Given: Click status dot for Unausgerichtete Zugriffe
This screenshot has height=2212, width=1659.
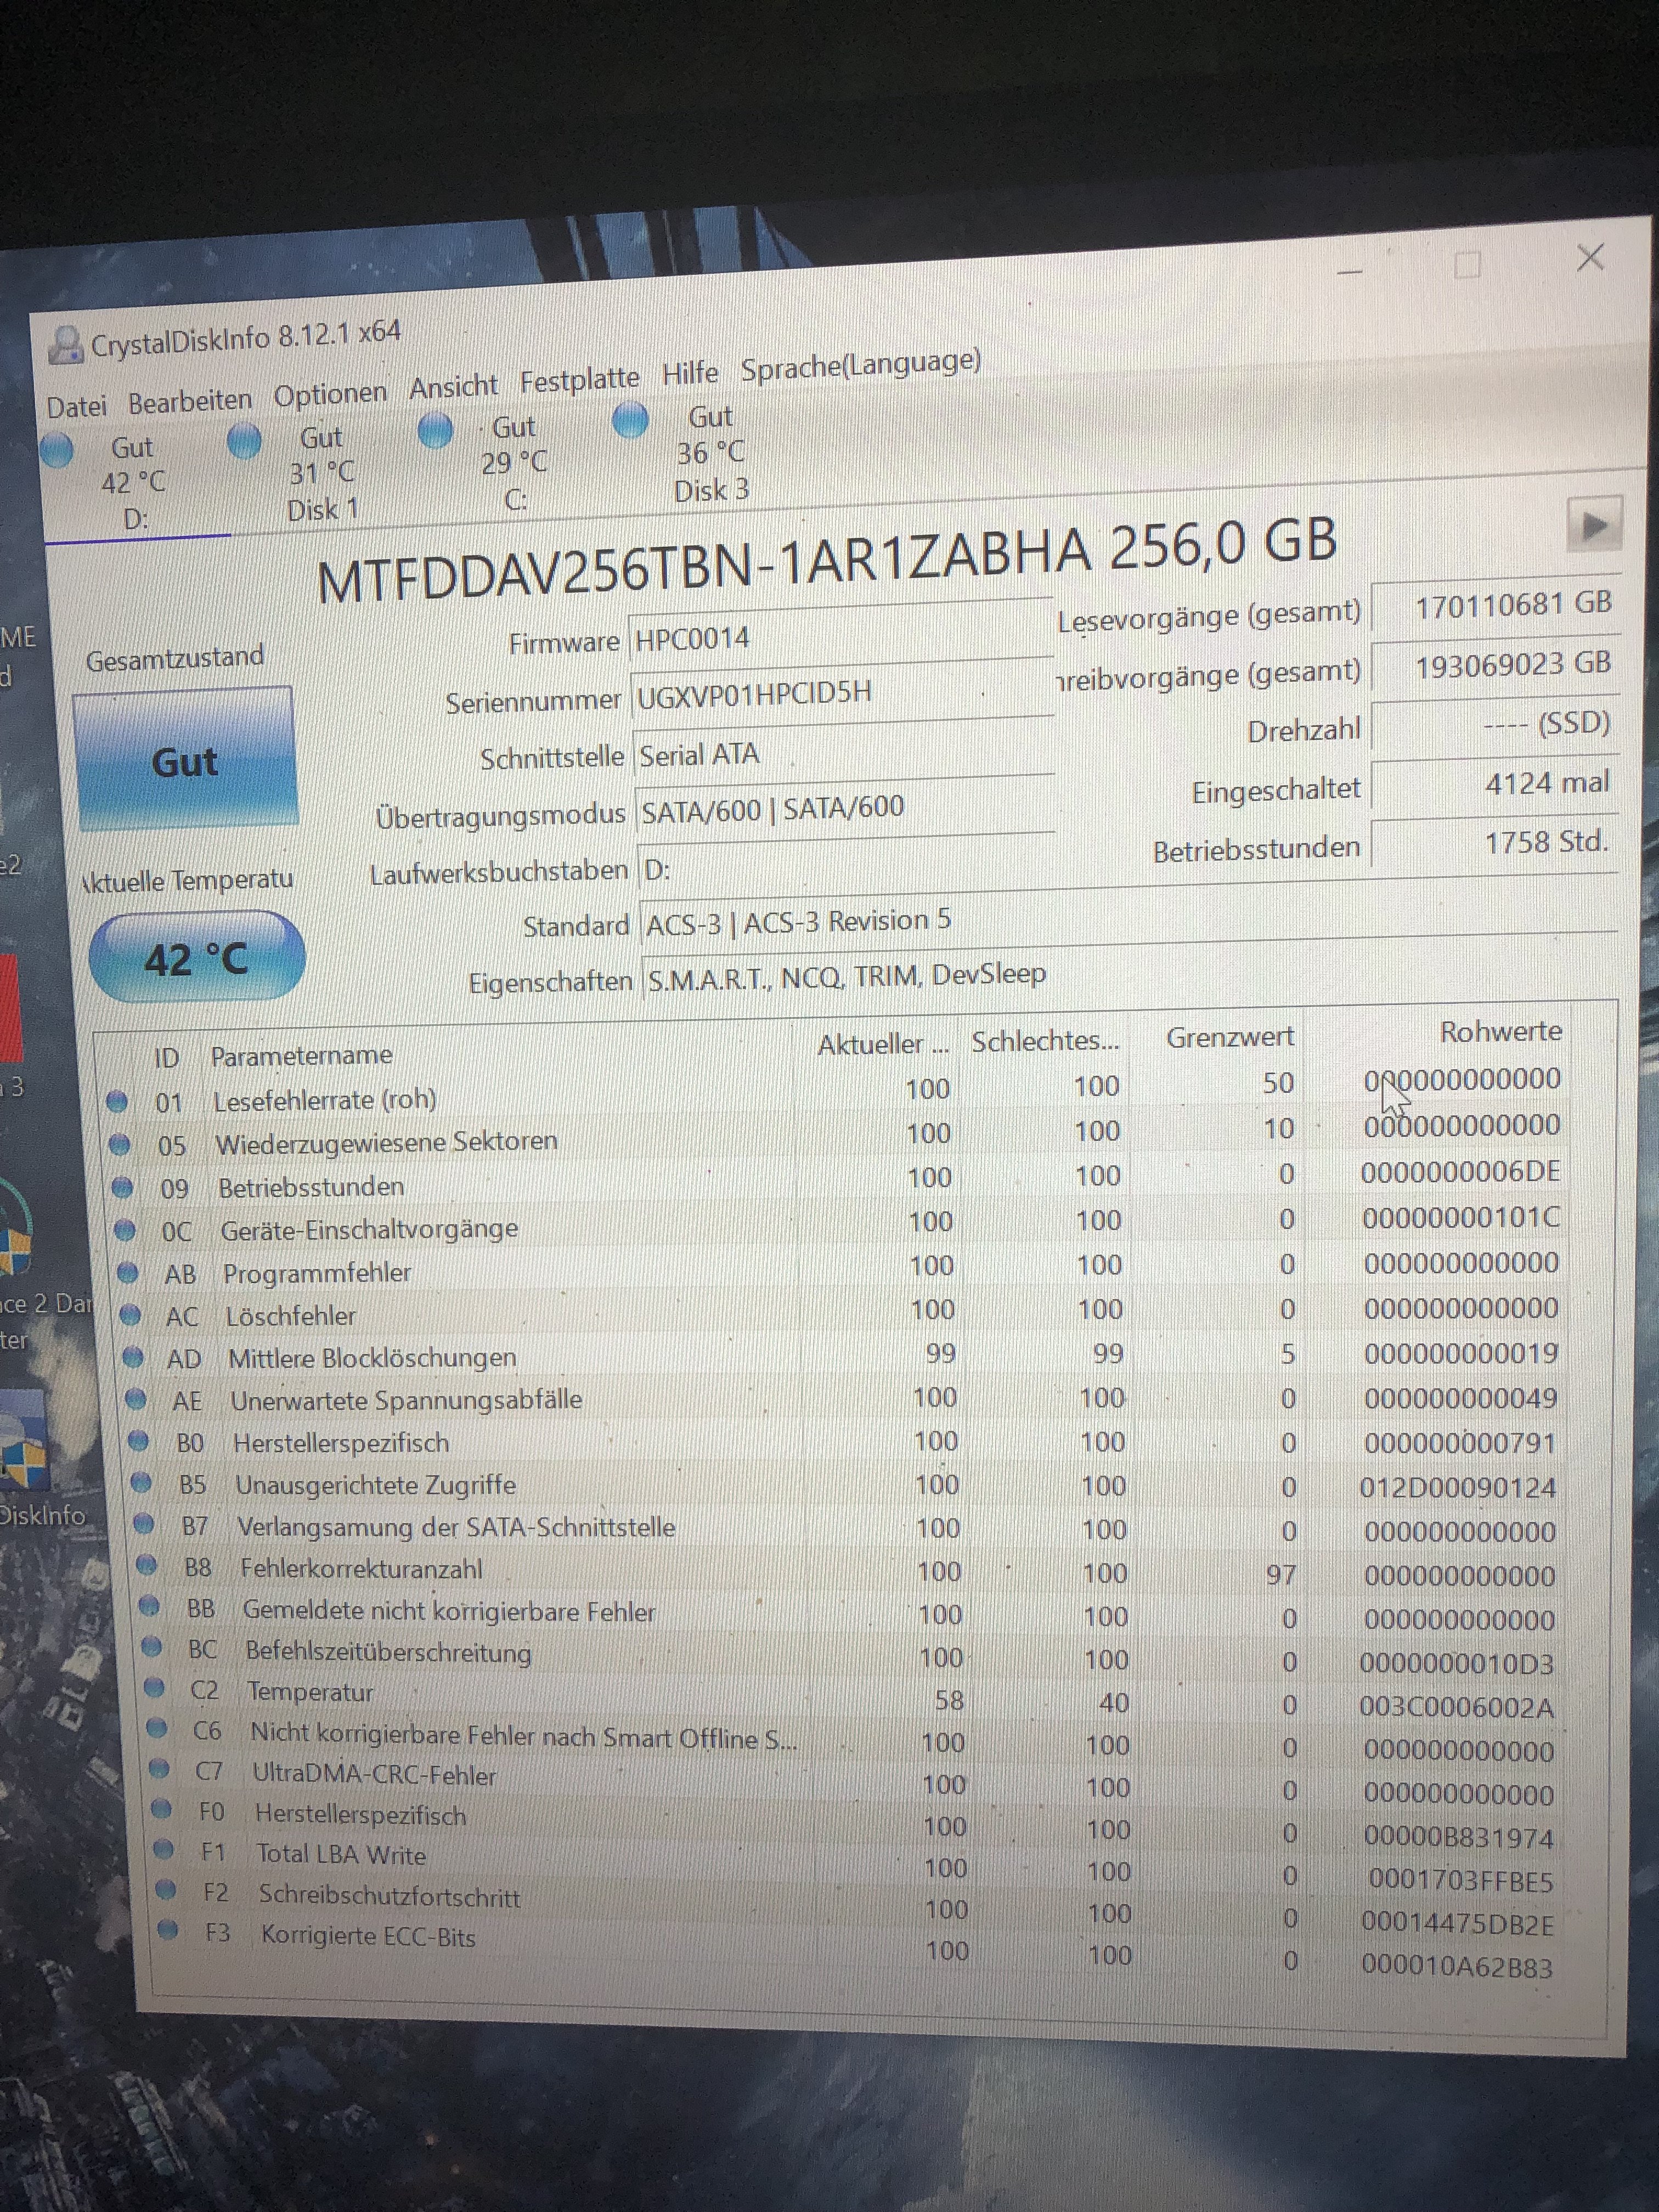Looking at the screenshot, I should [142, 1483].
